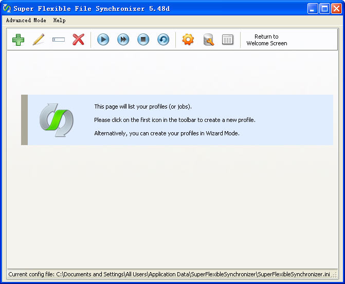The width and height of the screenshot is (345, 284).
Task: Click the large sync arrows logo
Action: (x=57, y=120)
